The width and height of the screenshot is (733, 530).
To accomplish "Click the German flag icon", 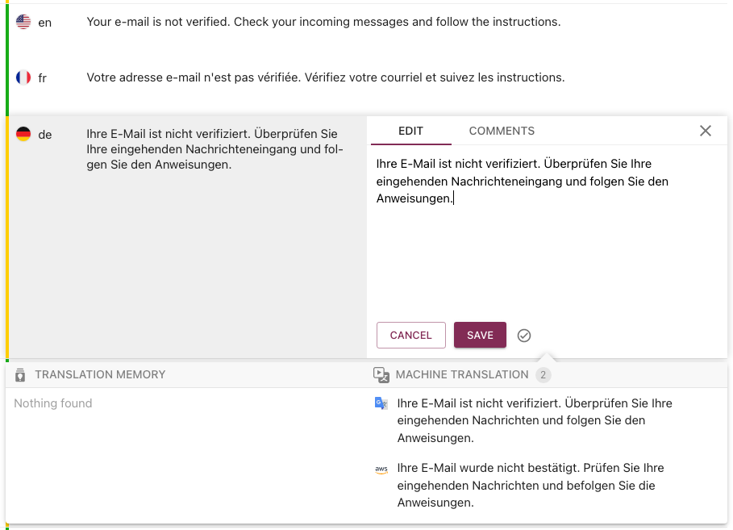I will click(x=23, y=134).
